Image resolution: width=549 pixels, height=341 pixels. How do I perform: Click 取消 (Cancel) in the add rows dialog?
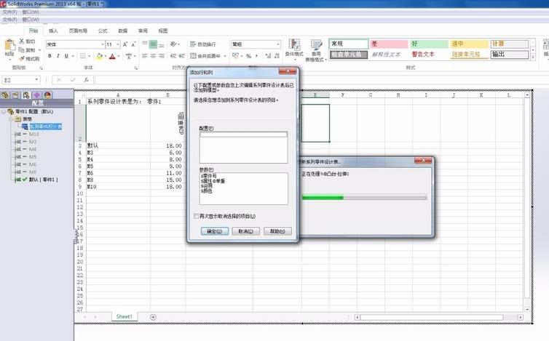246,231
